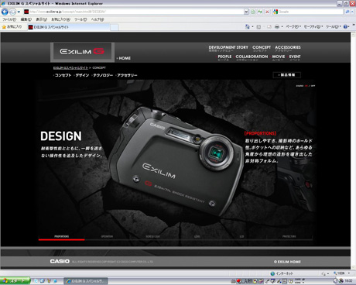The width and height of the screenshot is (356, 285).
Task: Click the magnifier search icon beside Google box
Action: pyautogui.click(x=347, y=12)
